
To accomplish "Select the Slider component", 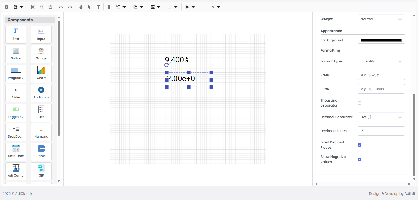I will (16, 93).
